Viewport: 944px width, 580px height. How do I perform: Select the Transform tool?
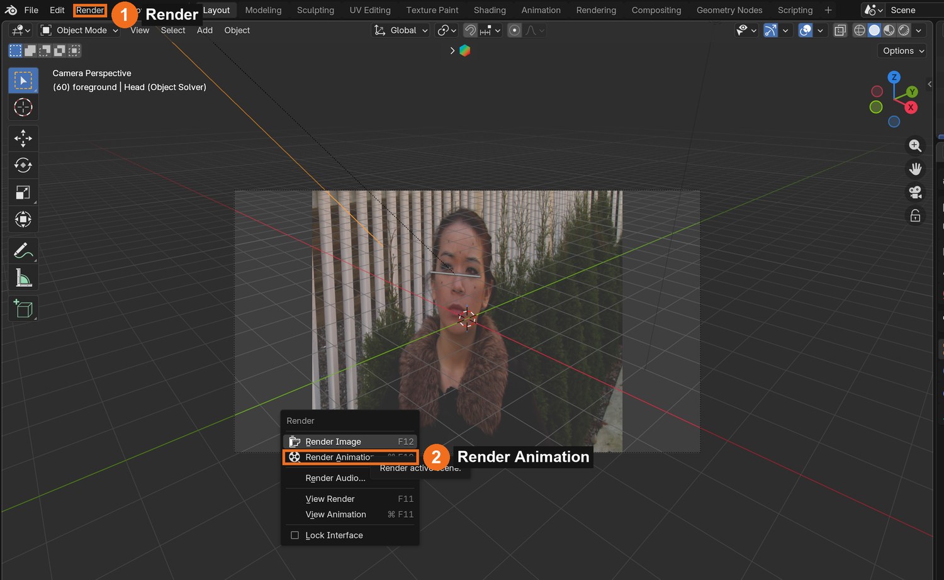point(23,220)
